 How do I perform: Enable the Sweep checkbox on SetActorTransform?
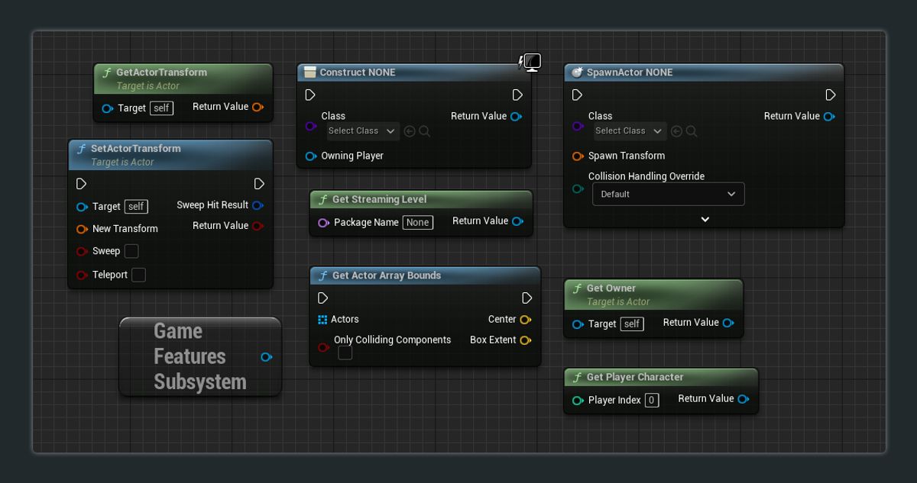131,251
